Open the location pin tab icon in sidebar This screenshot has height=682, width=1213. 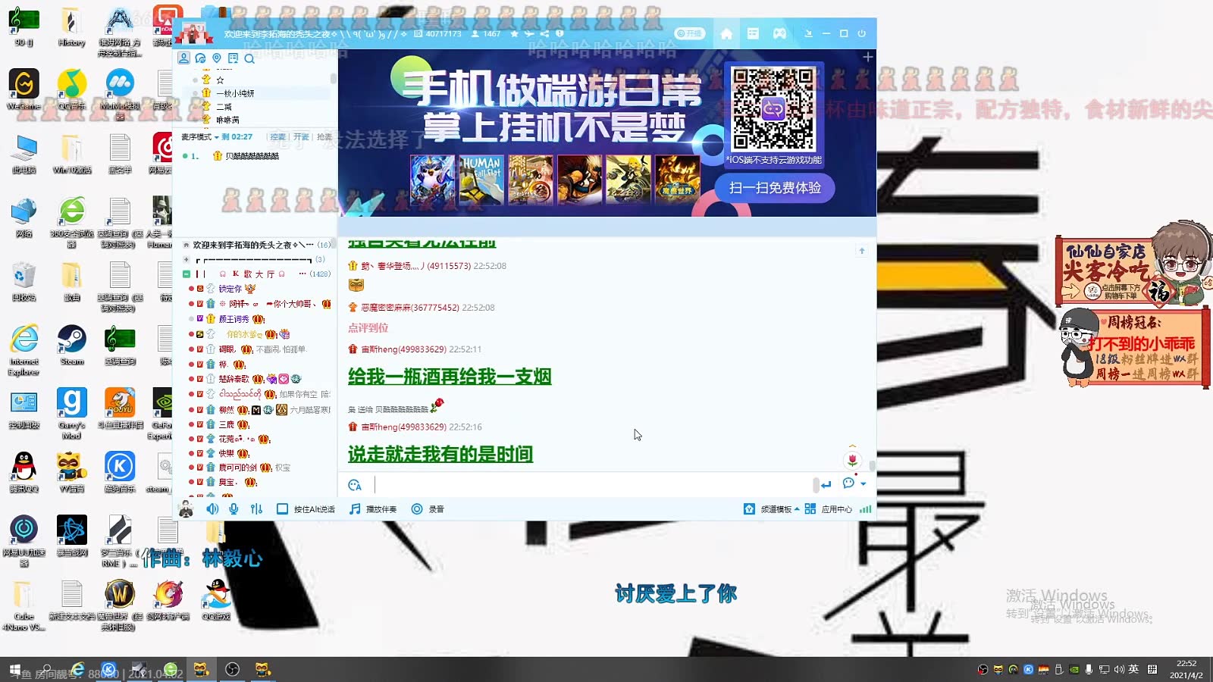tap(217, 58)
